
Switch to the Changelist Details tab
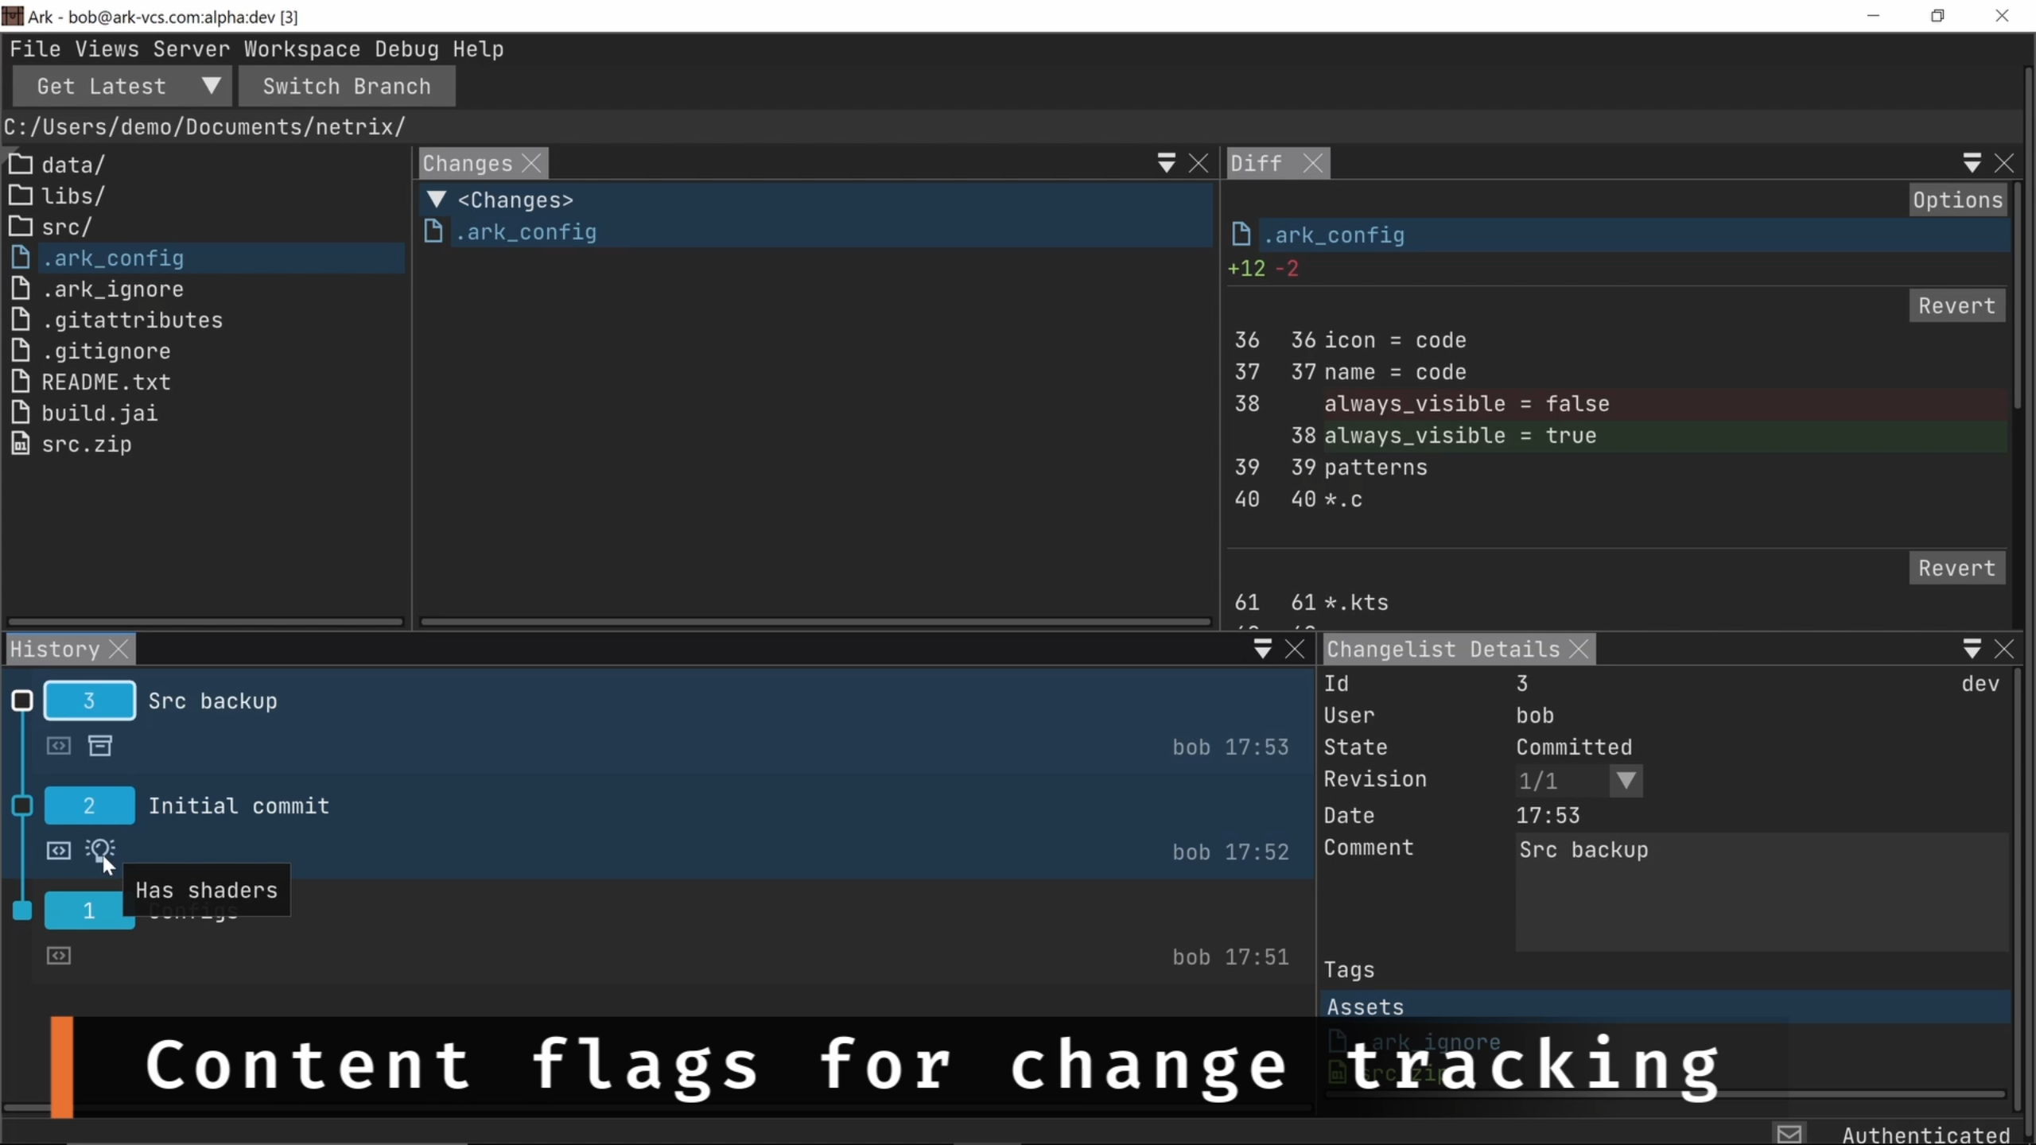click(x=1443, y=650)
